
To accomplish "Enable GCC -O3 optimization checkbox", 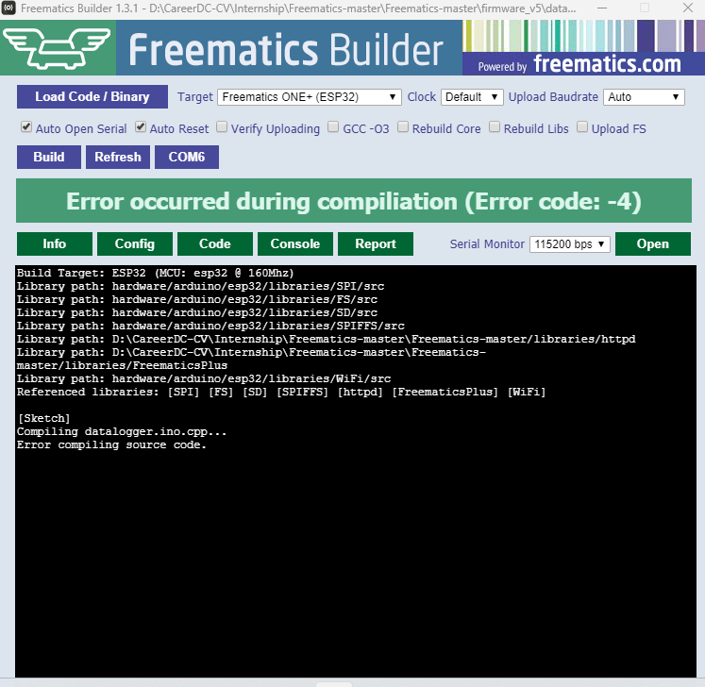I will click(333, 127).
